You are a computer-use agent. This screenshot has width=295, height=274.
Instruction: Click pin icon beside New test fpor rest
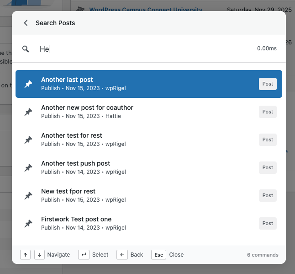tap(28, 196)
